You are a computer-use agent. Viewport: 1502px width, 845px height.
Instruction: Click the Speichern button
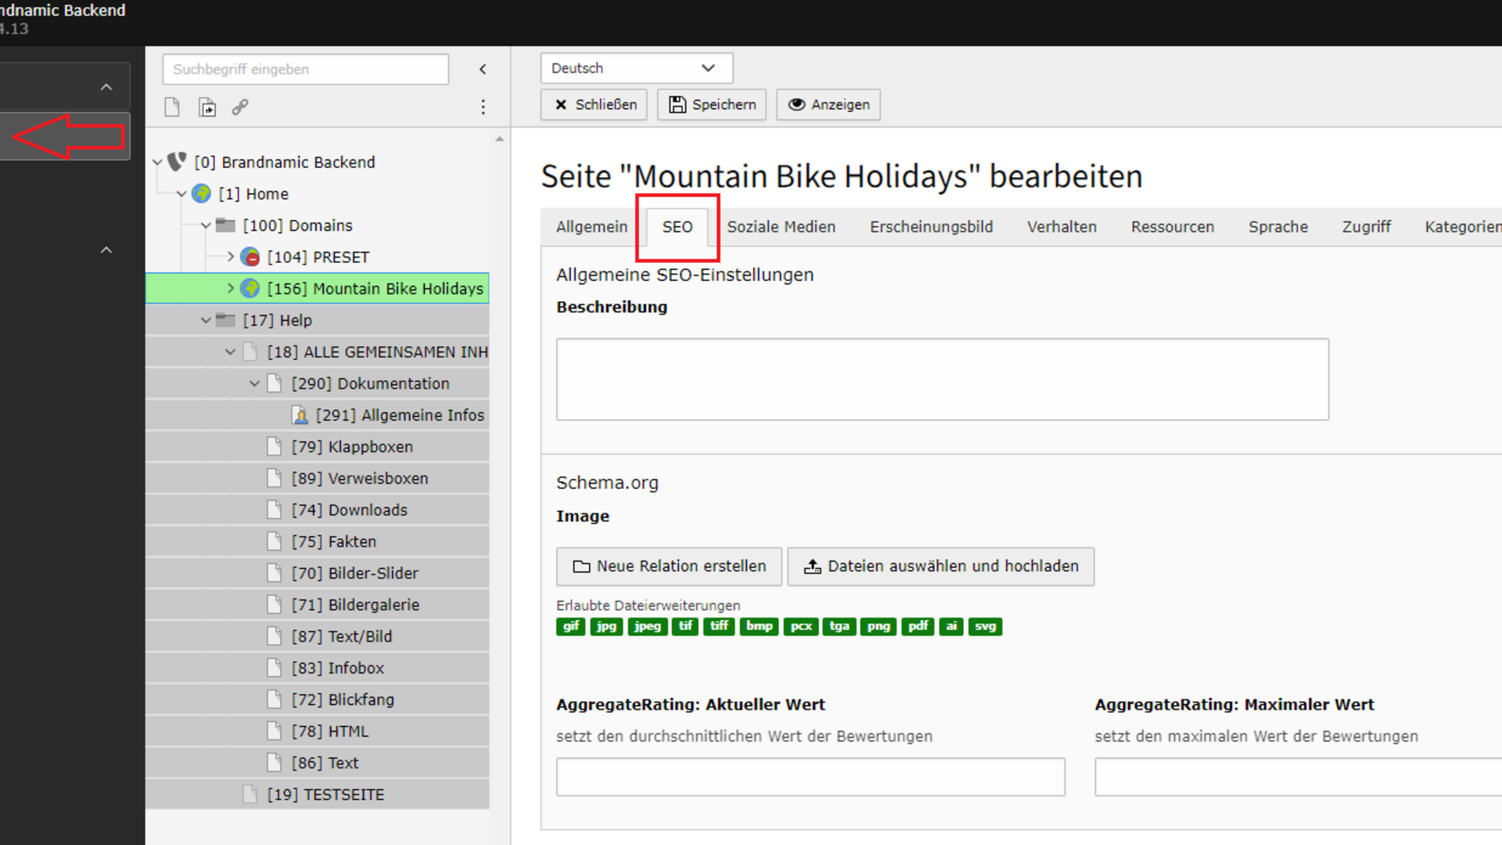click(712, 105)
